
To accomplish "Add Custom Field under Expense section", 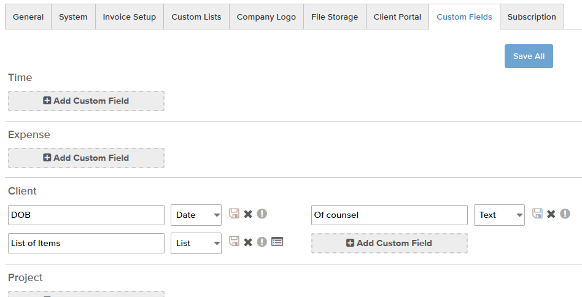I will pyautogui.click(x=86, y=158).
